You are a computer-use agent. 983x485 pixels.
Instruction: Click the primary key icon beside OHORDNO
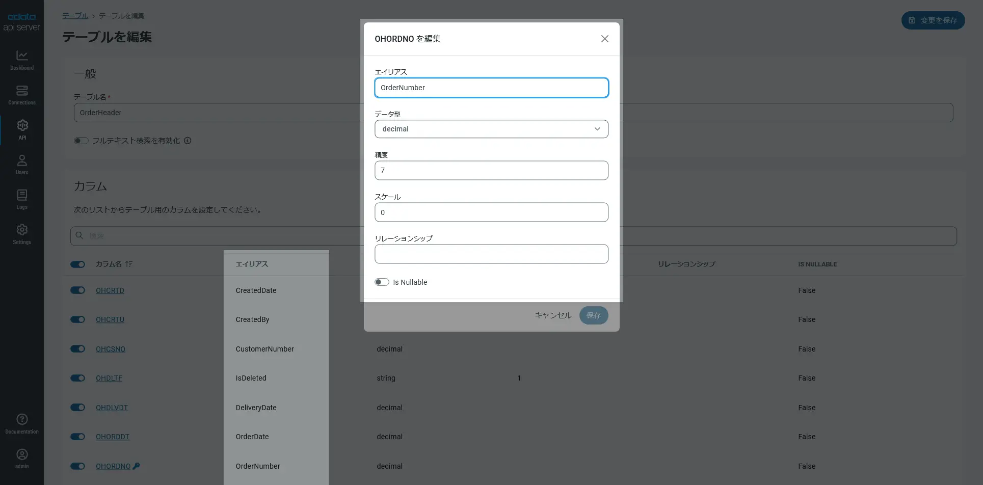click(136, 466)
